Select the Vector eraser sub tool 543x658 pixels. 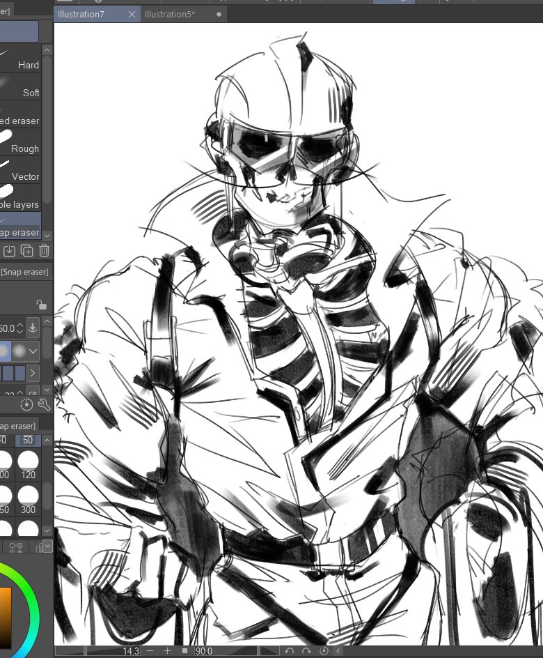[x=20, y=170]
